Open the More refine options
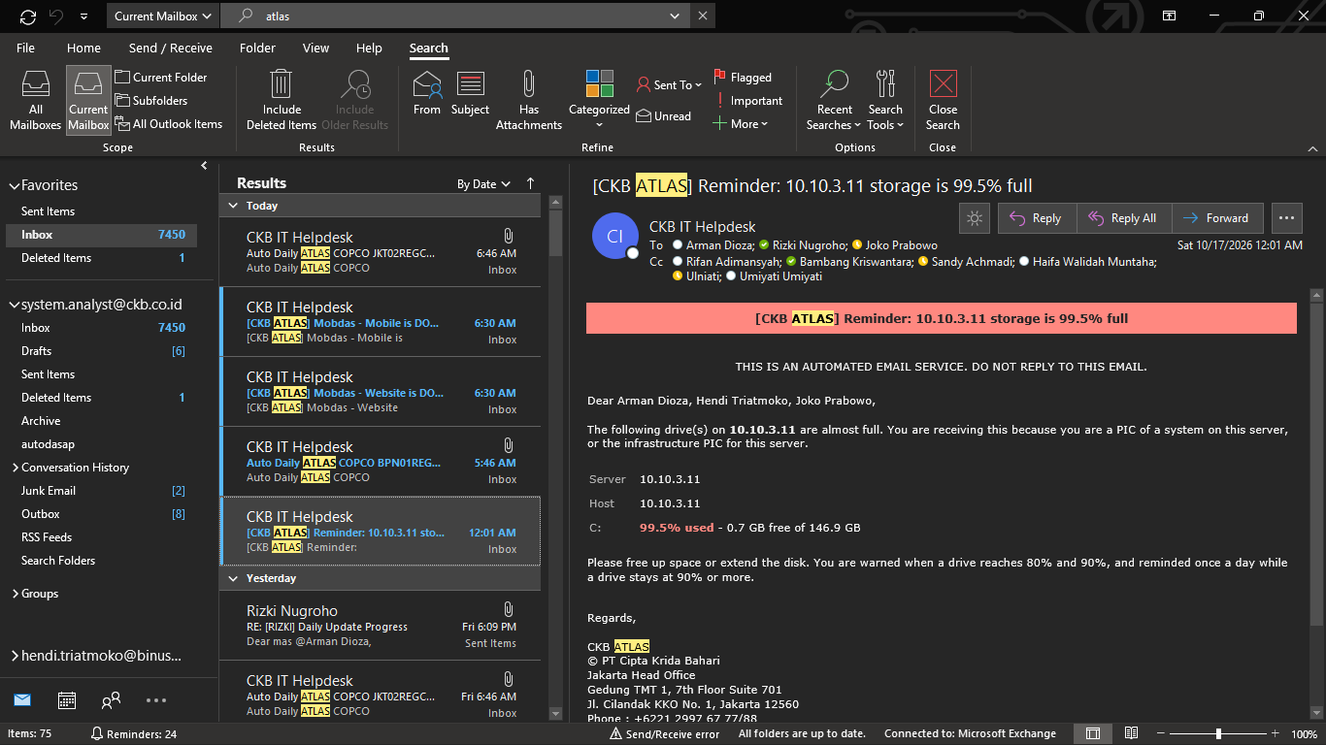This screenshot has width=1326, height=745. [x=741, y=124]
